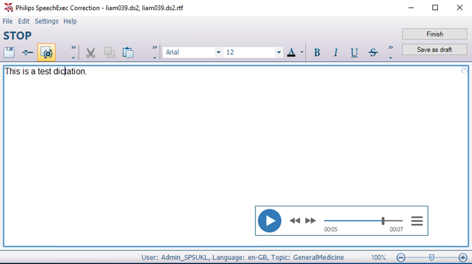Toggle Strikethrough formatting
472x264 pixels.
(x=373, y=53)
